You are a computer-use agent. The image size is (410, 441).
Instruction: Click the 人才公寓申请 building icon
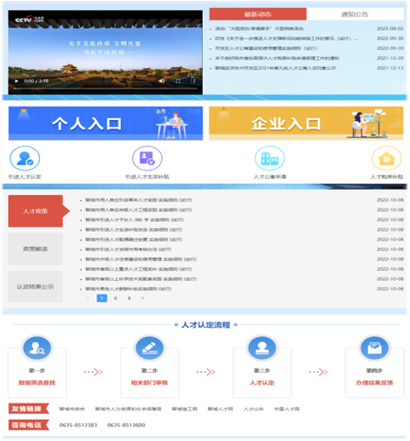(269, 158)
